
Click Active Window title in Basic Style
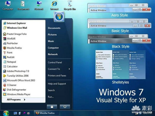click(x=98, y=26)
